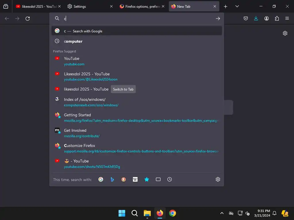Open Windows taskbar Search
The image size is (294, 220).
tap(134, 213)
